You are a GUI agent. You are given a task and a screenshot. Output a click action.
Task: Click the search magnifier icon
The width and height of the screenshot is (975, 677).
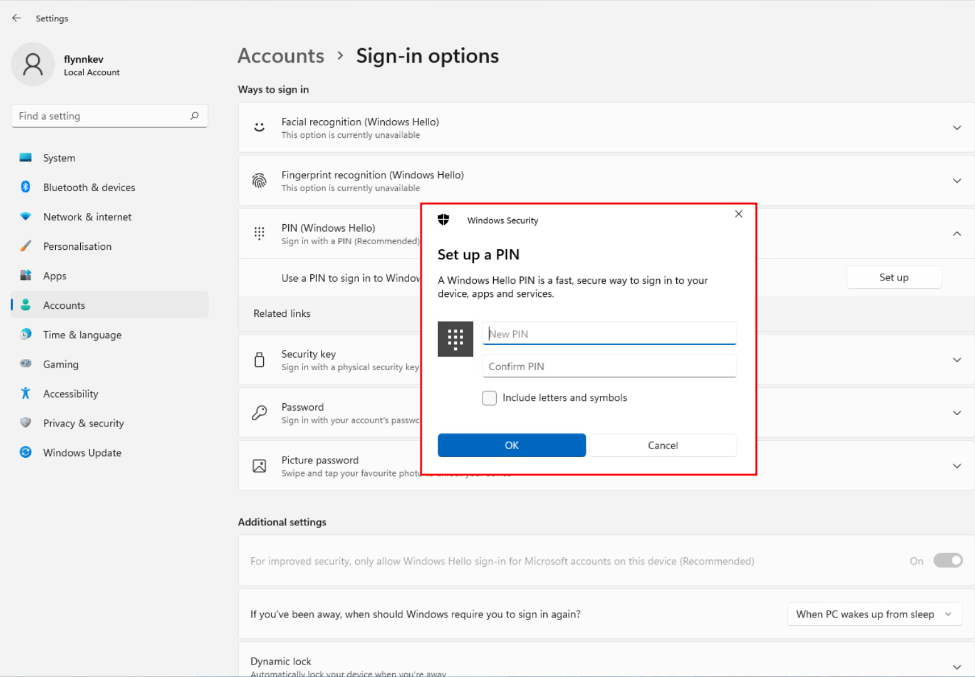(x=194, y=116)
